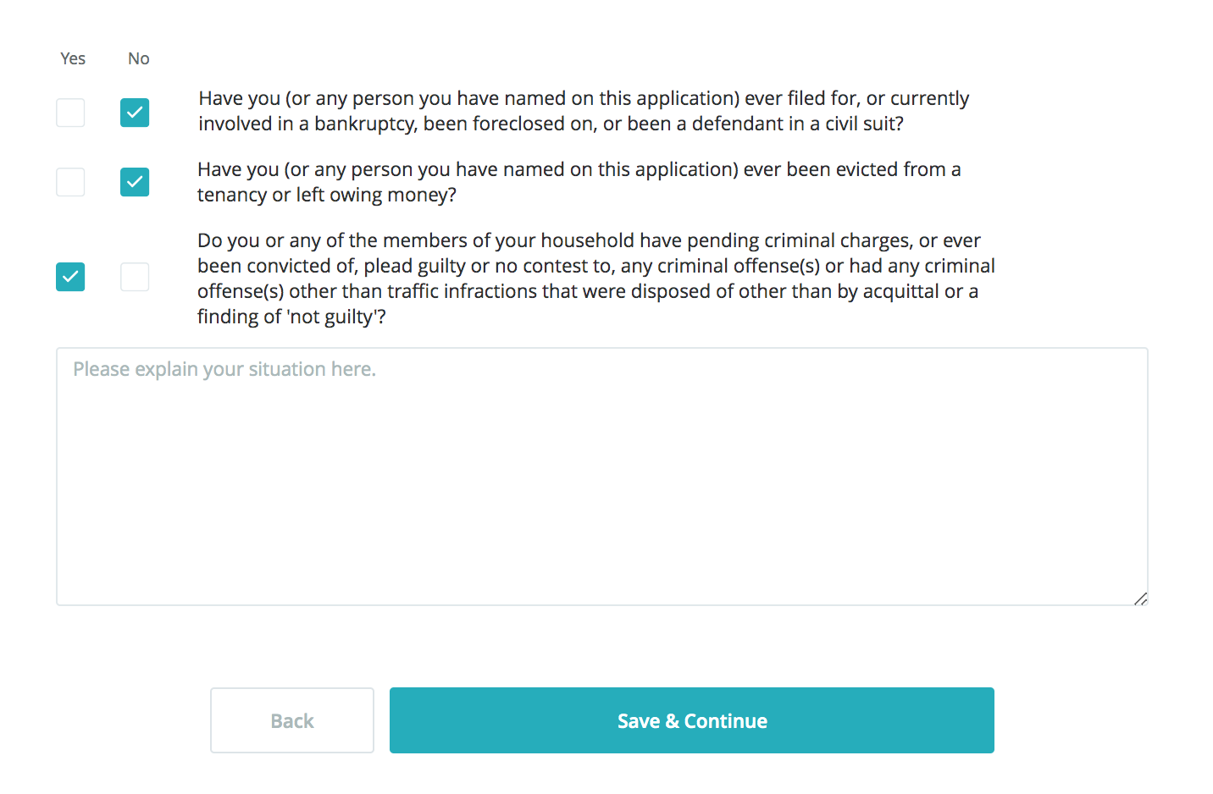Image resolution: width=1213 pixels, height=794 pixels.
Task: Click the 'Please explain your situation here' field
Action: click(x=601, y=476)
